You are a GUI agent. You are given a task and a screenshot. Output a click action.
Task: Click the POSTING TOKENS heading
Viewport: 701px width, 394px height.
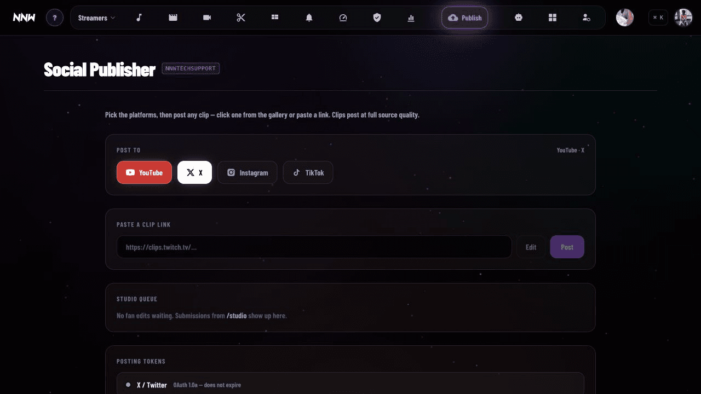tap(141, 362)
